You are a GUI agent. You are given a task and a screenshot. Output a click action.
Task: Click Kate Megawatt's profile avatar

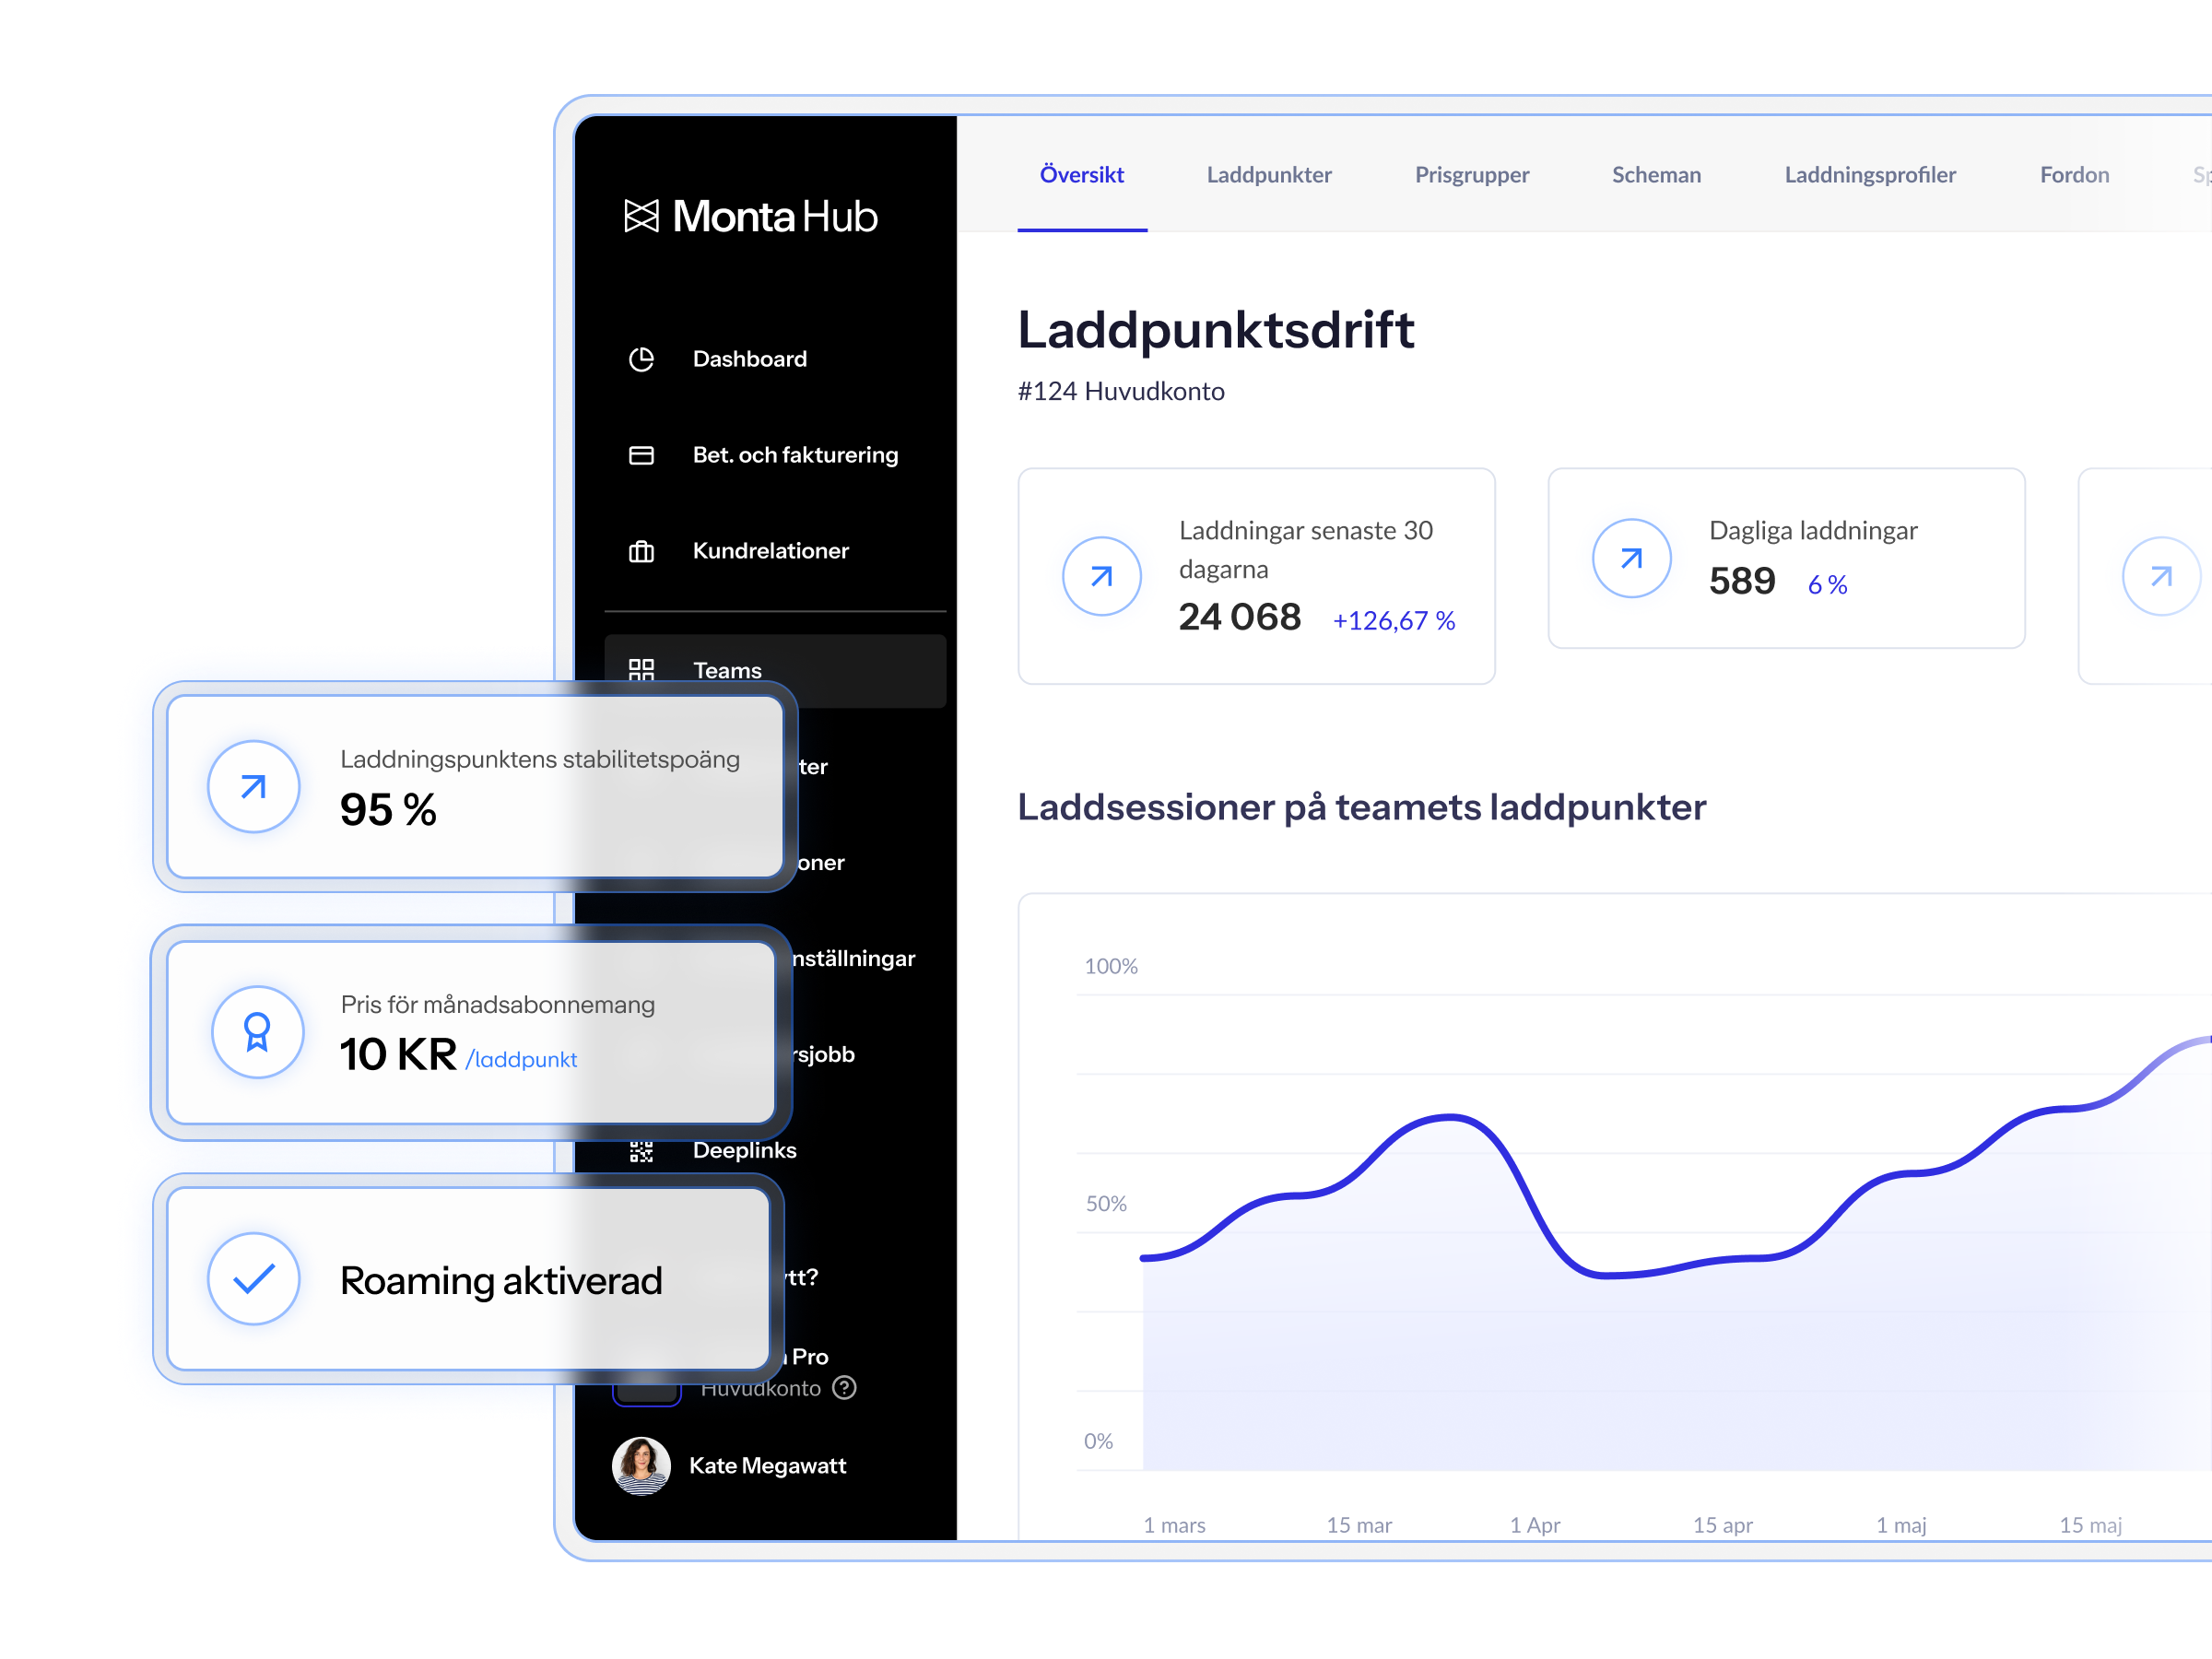point(641,1466)
